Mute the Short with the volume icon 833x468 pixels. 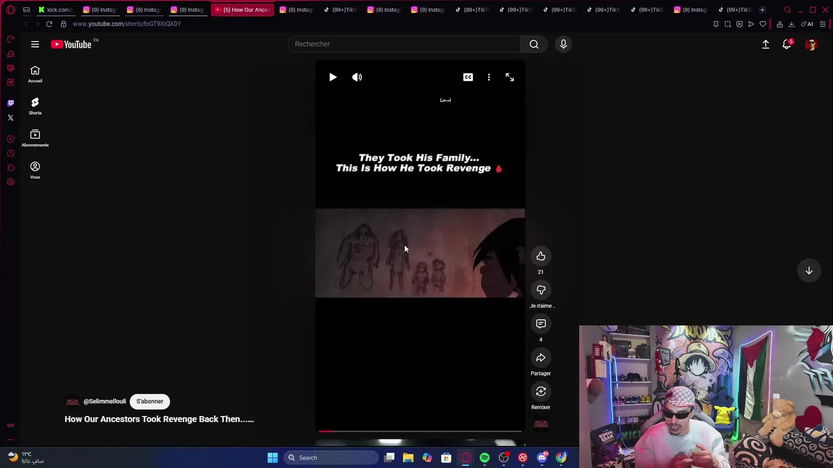[357, 77]
